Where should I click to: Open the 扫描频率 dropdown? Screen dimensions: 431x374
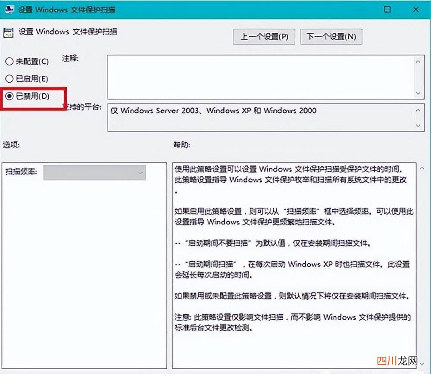point(94,172)
